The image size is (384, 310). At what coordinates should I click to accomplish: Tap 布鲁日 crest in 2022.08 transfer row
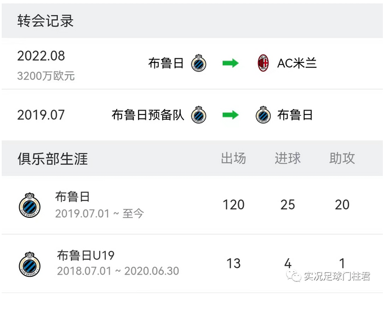coord(199,63)
